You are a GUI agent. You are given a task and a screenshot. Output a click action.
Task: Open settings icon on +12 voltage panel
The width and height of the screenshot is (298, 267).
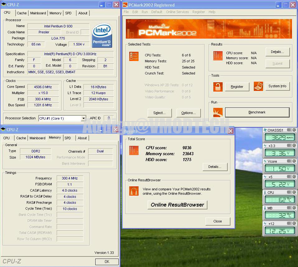(x=289, y=223)
